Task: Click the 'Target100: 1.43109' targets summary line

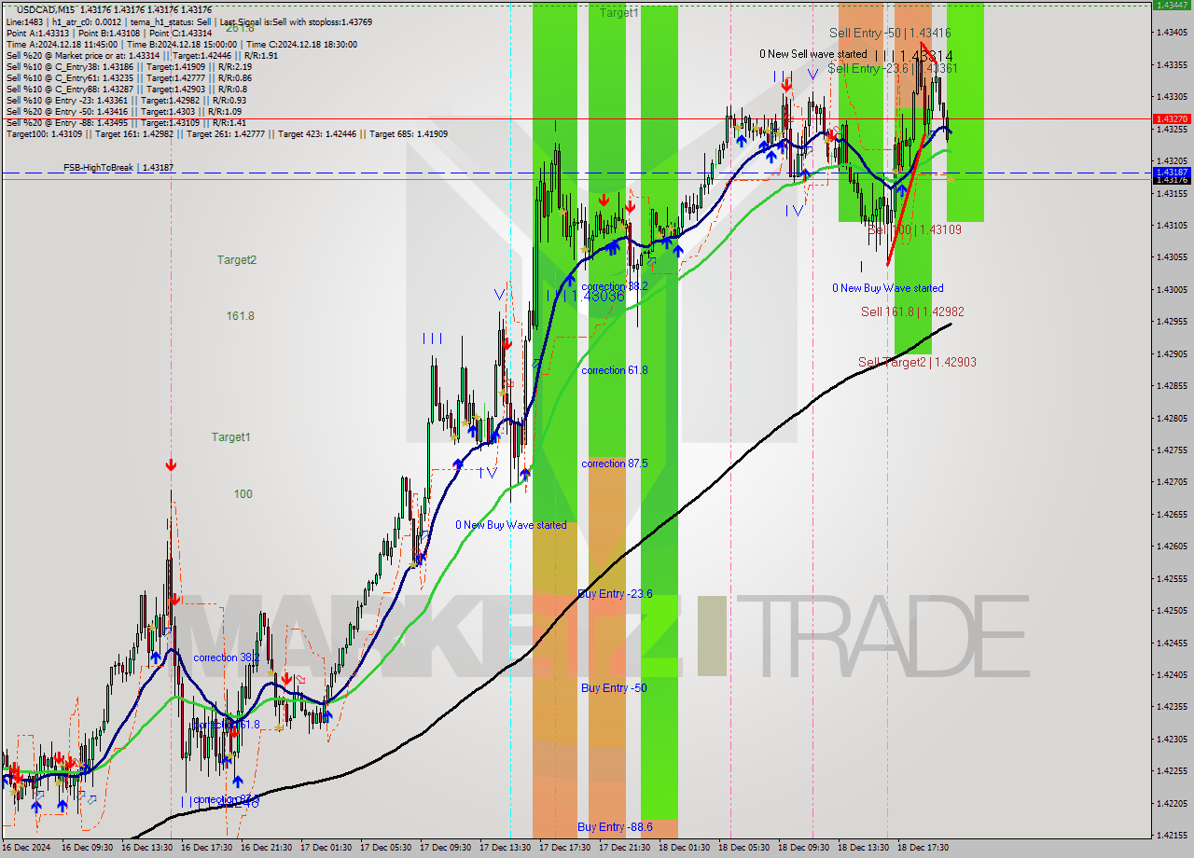Action: point(227,133)
